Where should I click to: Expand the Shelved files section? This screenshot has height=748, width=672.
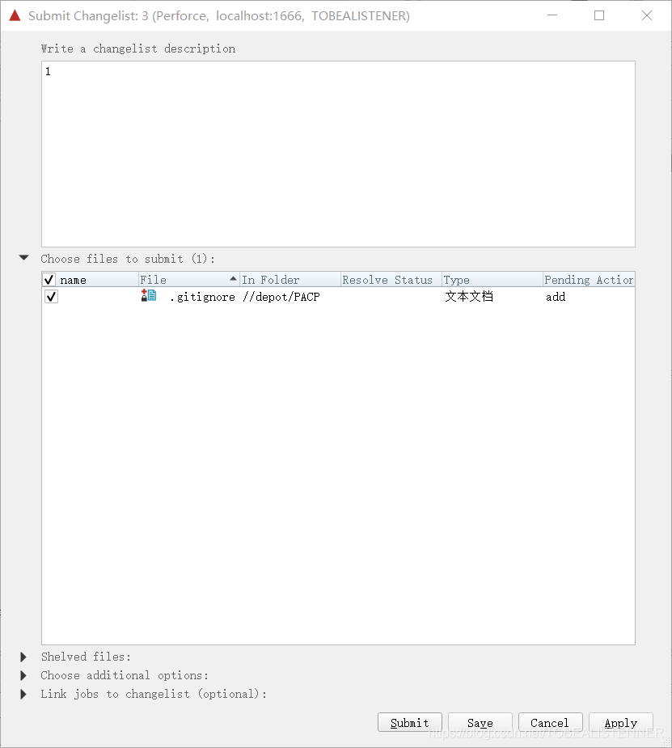click(x=23, y=657)
